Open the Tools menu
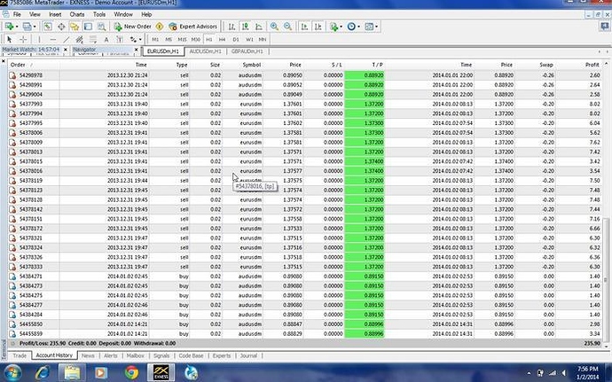 click(x=99, y=14)
